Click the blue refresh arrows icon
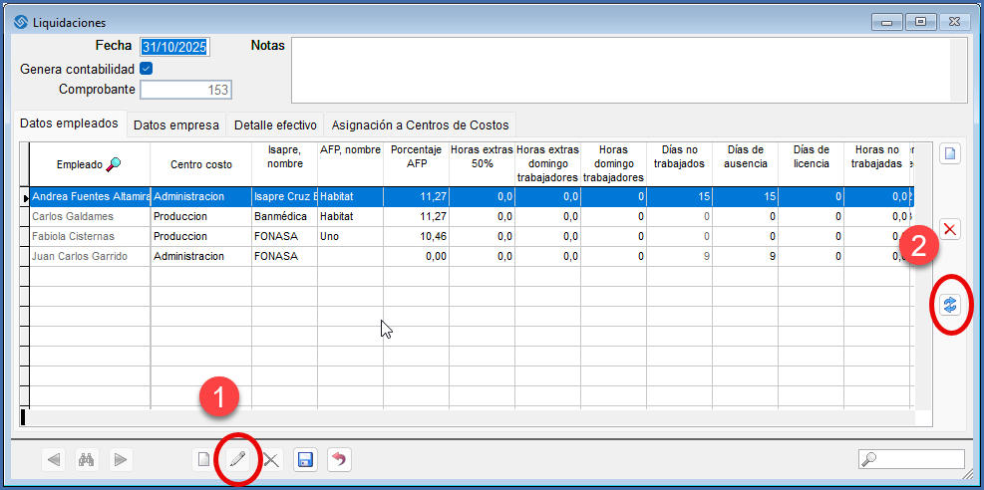This screenshot has height=490, width=984. click(950, 305)
